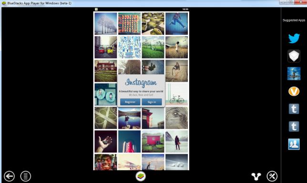The width and height of the screenshot is (307, 183).
Task: Open the contacts people app icon
Action: tap(294, 144)
